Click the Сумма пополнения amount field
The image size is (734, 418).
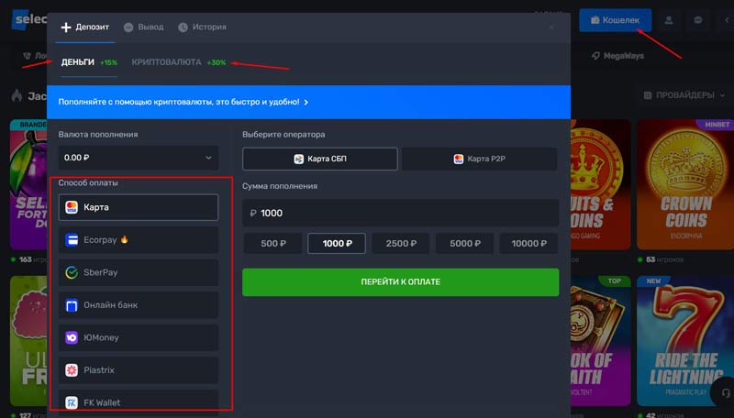(400, 213)
